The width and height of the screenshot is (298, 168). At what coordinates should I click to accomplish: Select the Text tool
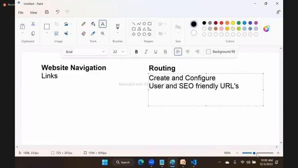pyautogui.click(x=102, y=24)
